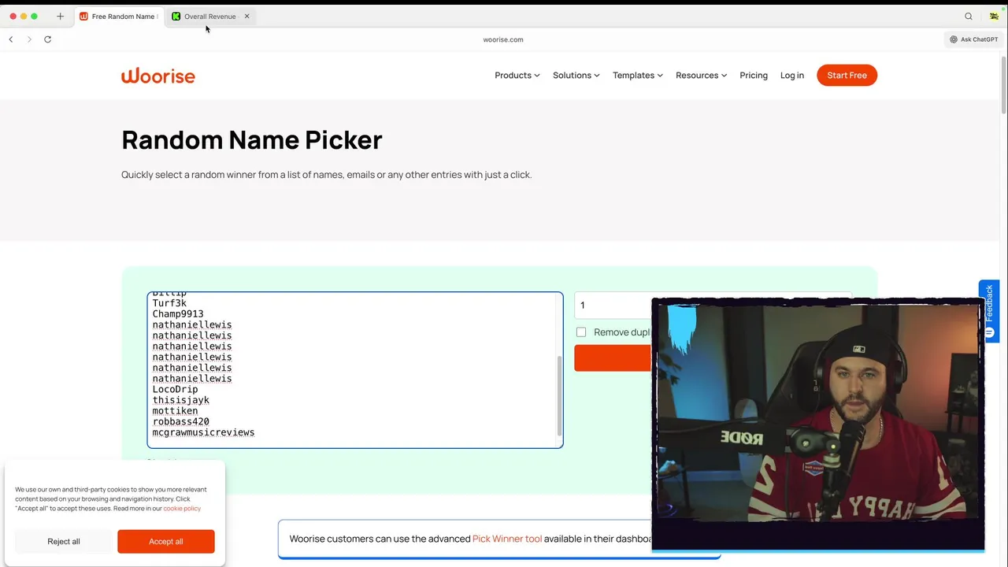Click the Overall Revenue tab favicon

176,16
